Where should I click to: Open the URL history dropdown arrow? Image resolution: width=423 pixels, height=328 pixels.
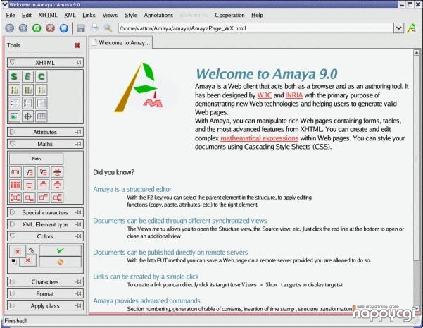click(x=398, y=28)
